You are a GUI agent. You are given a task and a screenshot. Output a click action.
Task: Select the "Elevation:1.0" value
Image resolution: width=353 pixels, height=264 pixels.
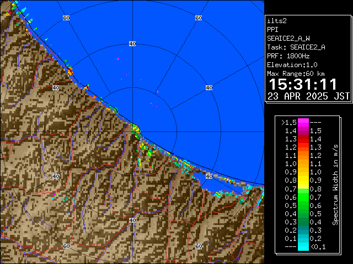pyautogui.click(x=292, y=65)
